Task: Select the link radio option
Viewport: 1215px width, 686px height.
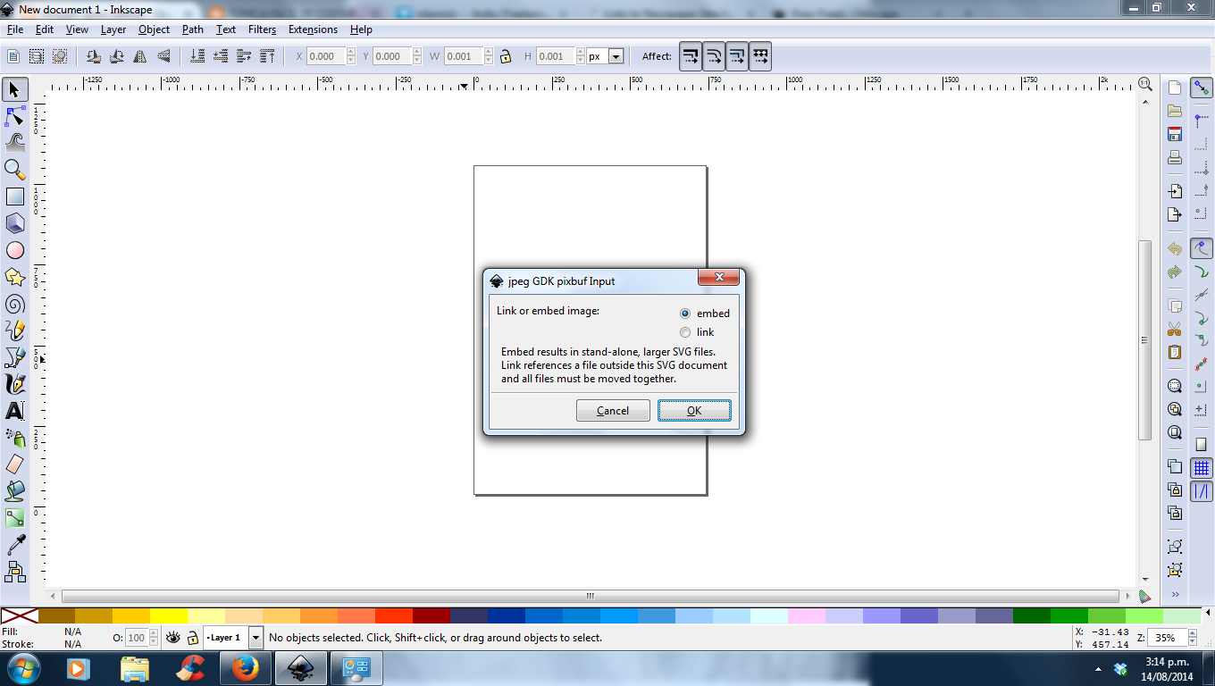Action: (x=685, y=332)
